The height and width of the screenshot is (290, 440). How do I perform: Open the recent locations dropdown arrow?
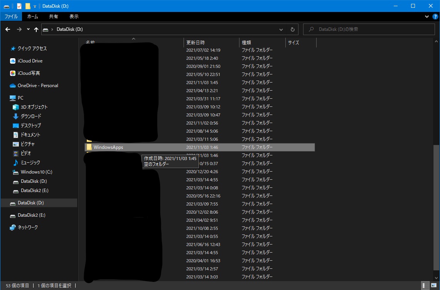tap(28, 29)
